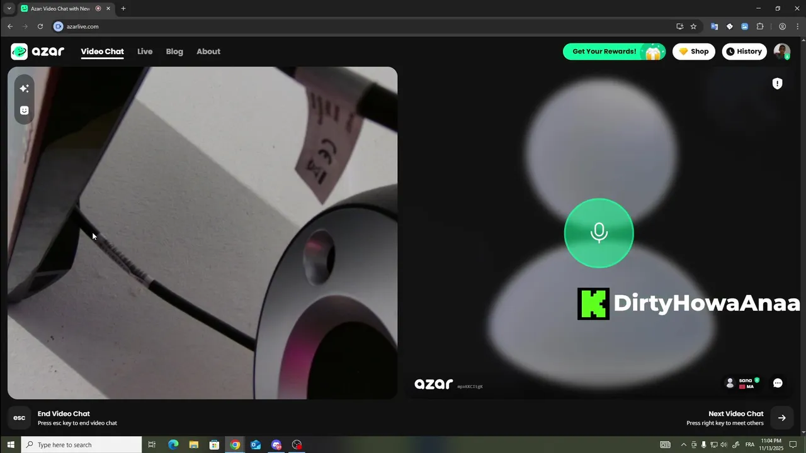Click the blue image extension icon
The image size is (806, 453).
[745, 26]
